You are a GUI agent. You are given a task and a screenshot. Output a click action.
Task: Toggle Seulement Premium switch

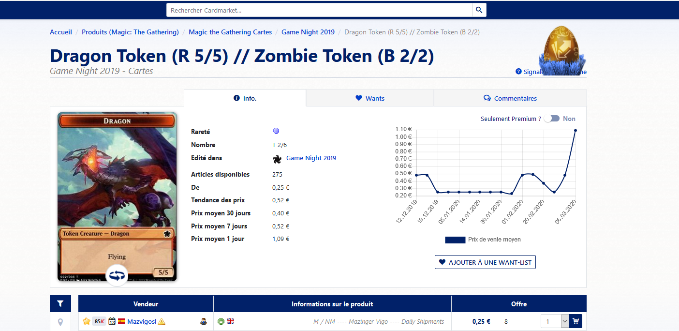tap(551, 119)
